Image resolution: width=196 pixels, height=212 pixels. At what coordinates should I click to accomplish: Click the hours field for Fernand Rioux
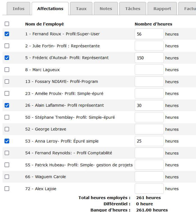coord(149,34)
